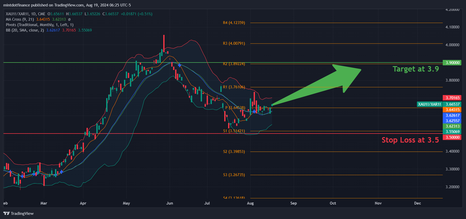Click the Aug label on time axis
This screenshot has height=219, width=466.
[250, 203]
